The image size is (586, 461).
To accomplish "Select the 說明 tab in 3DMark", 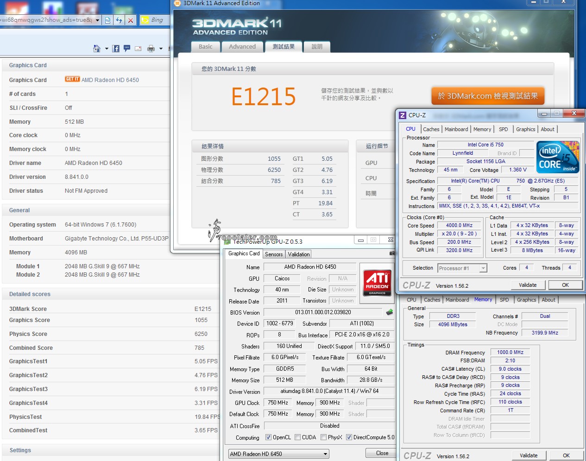I will point(317,47).
